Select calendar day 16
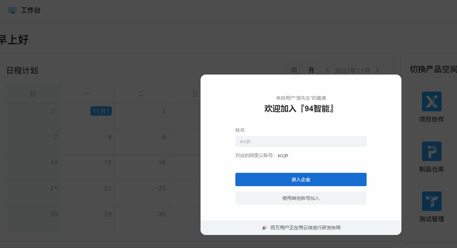Image resolution: width=457 pixels, height=248 pixels. coord(162,163)
